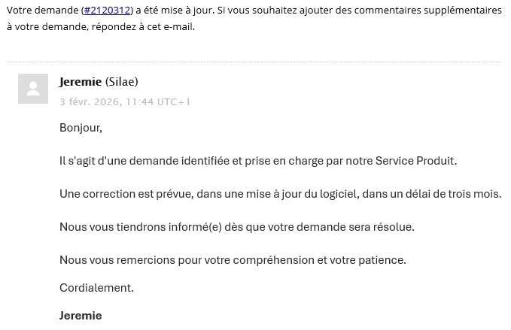Click the dotted separator line below intro
Image resolution: width=511 pixels, height=330 pixels.
pyautogui.click(x=254, y=62)
